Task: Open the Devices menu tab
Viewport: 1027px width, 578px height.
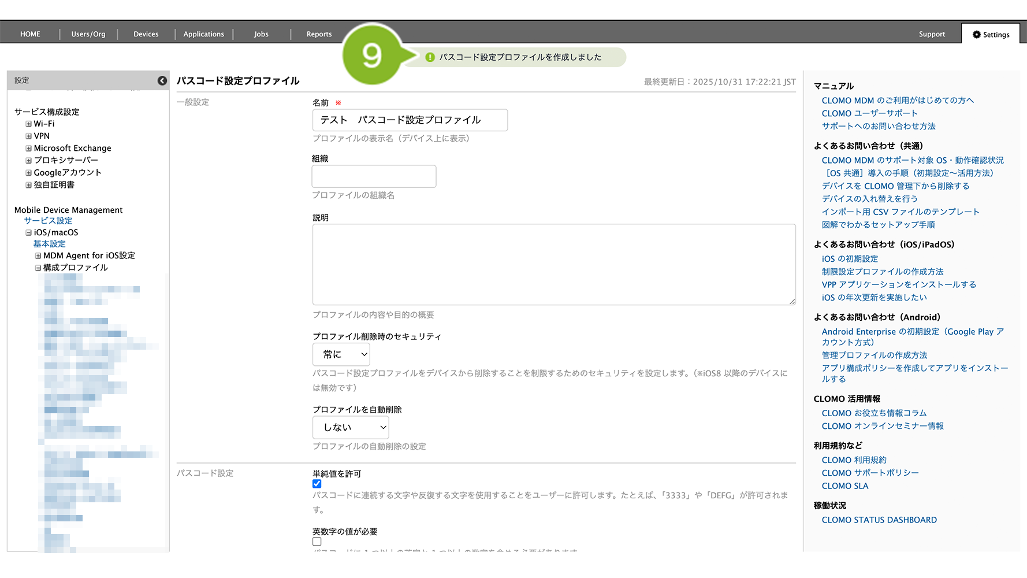Action: point(146,34)
